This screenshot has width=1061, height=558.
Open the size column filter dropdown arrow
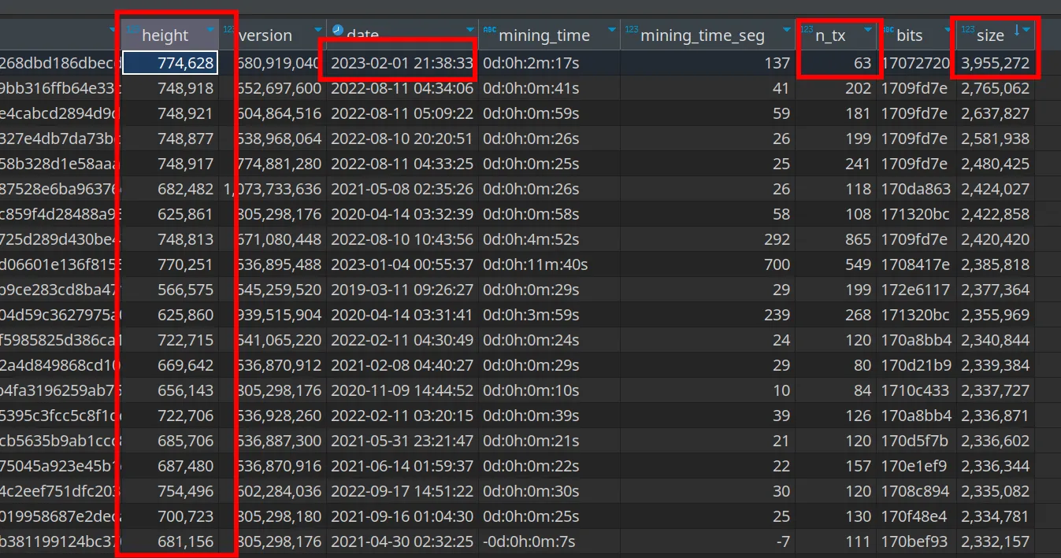pyautogui.click(x=1026, y=30)
